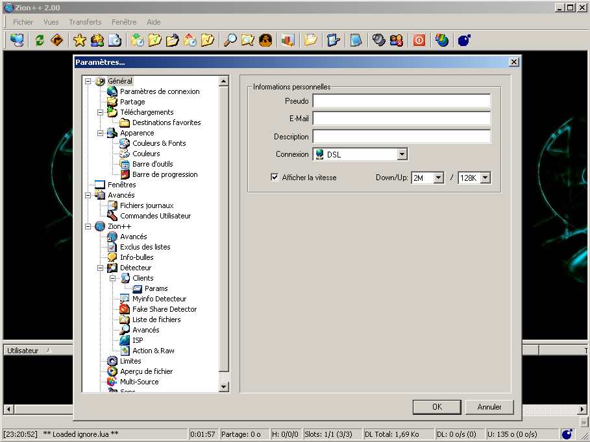Click the pale open folder toolbar icon
The height and width of the screenshot is (442, 590).
311,40
